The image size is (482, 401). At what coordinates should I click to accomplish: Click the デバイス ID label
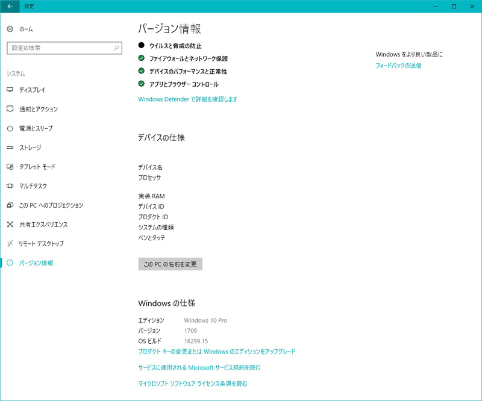(151, 207)
